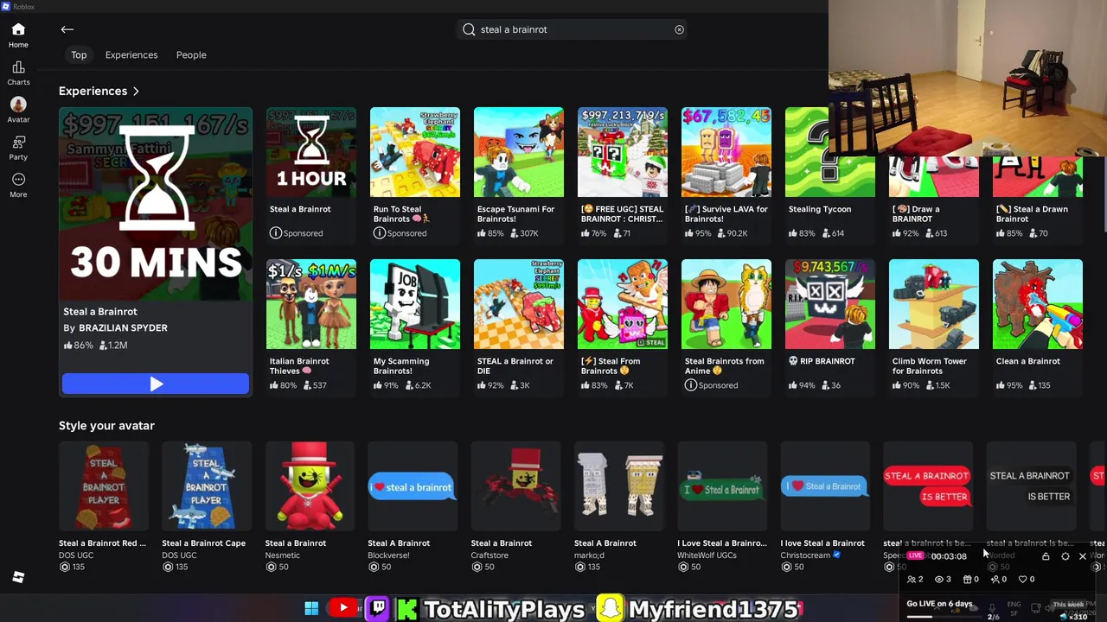The height and width of the screenshot is (622, 1107).
Task: Click inside the search field
Action: [573, 29]
